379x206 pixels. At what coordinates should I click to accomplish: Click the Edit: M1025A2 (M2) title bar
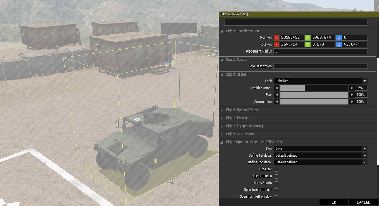pyautogui.click(x=299, y=14)
